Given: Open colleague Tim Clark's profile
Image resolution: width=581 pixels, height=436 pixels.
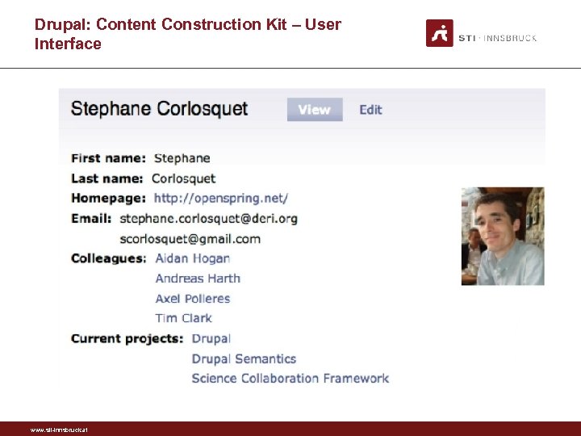Looking at the screenshot, I should coord(183,318).
